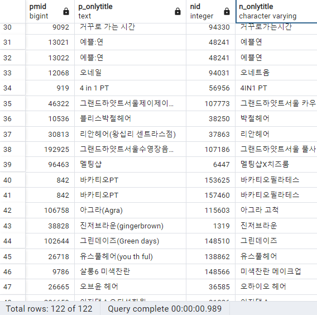The image size is (317, 315).
Task: Click pmid cell 192925
Action: (x=50, y=150)
